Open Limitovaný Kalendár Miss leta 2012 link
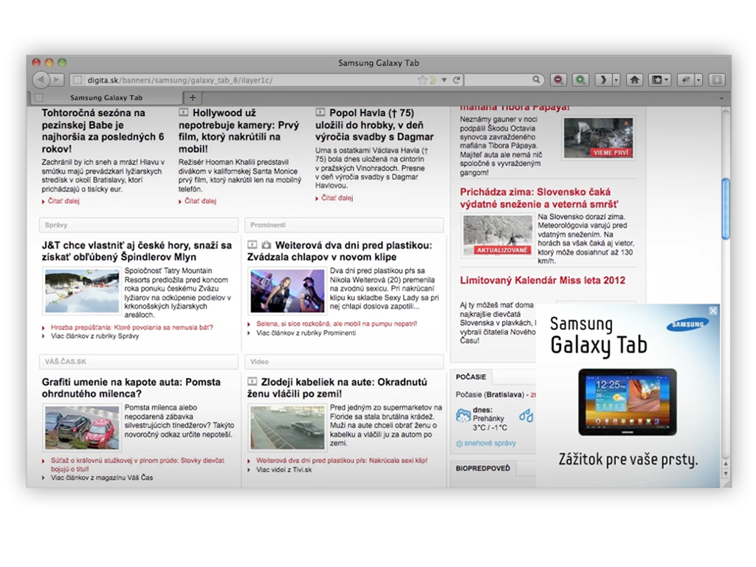This screenshot has width=756, height=567. coord(543,280)
